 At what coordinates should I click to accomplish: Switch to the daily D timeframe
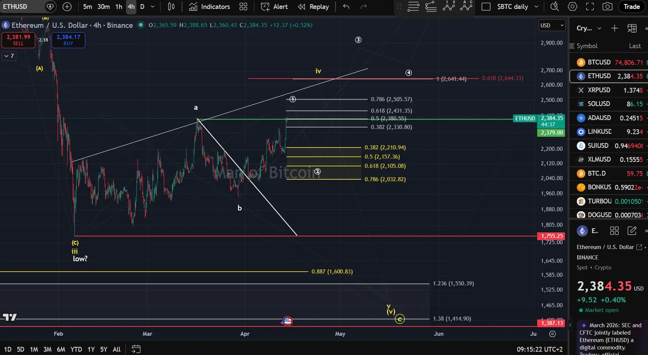point(142,7)
